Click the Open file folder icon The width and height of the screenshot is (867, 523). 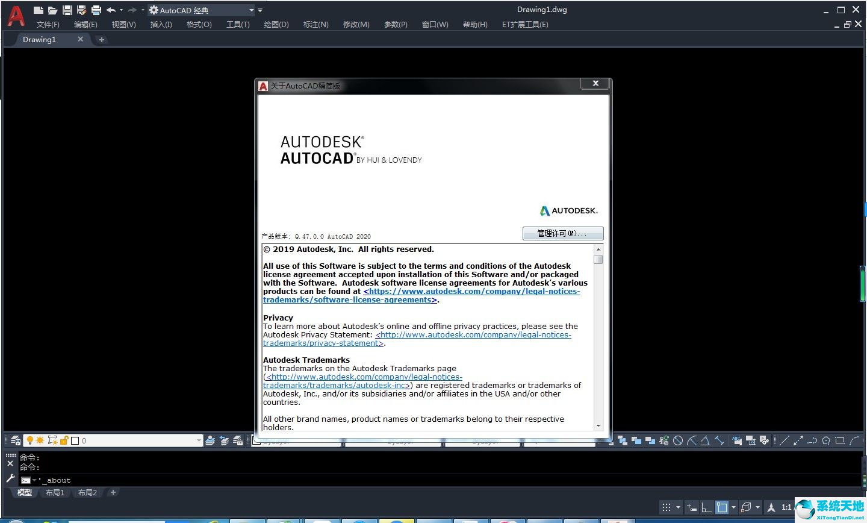(53, 10)
